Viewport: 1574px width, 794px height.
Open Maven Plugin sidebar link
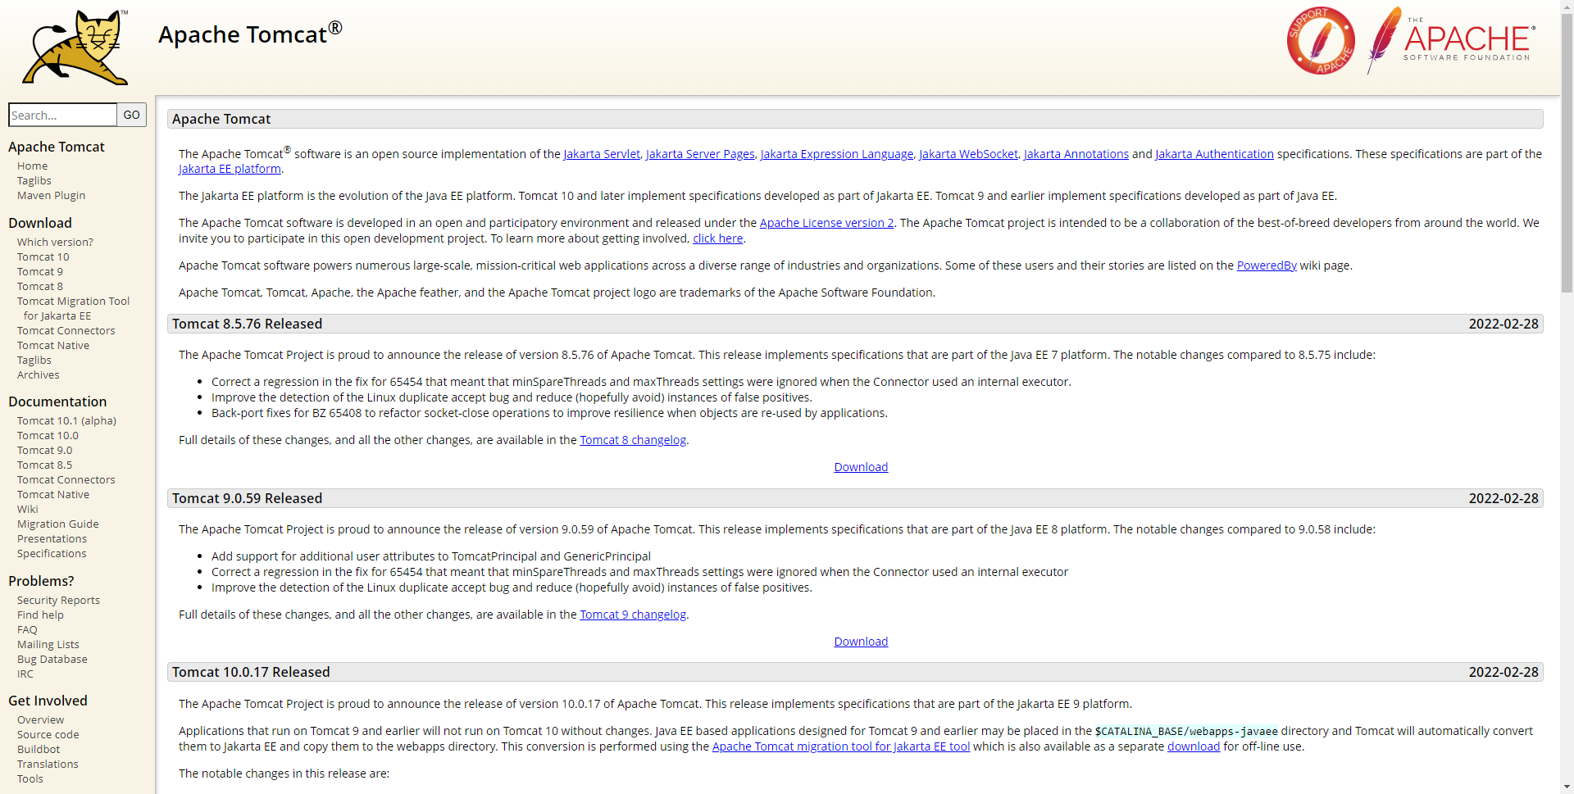(x=51, y=195)
